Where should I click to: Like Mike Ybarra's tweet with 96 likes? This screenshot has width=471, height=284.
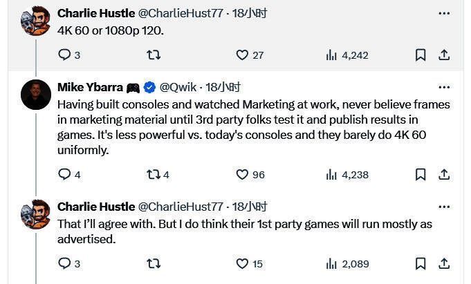pyautogui.click(x=242, y=175)
